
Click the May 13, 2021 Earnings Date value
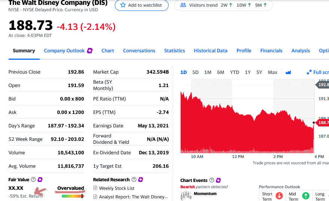(x=153, y=126)
